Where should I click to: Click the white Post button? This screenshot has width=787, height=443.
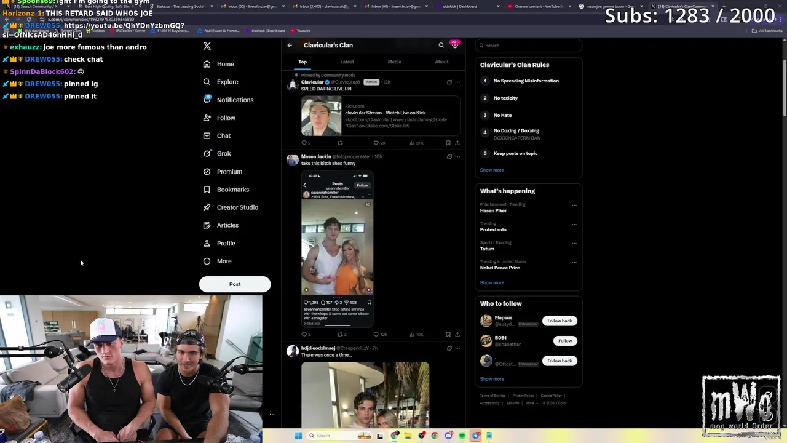[x=235, y=284]
